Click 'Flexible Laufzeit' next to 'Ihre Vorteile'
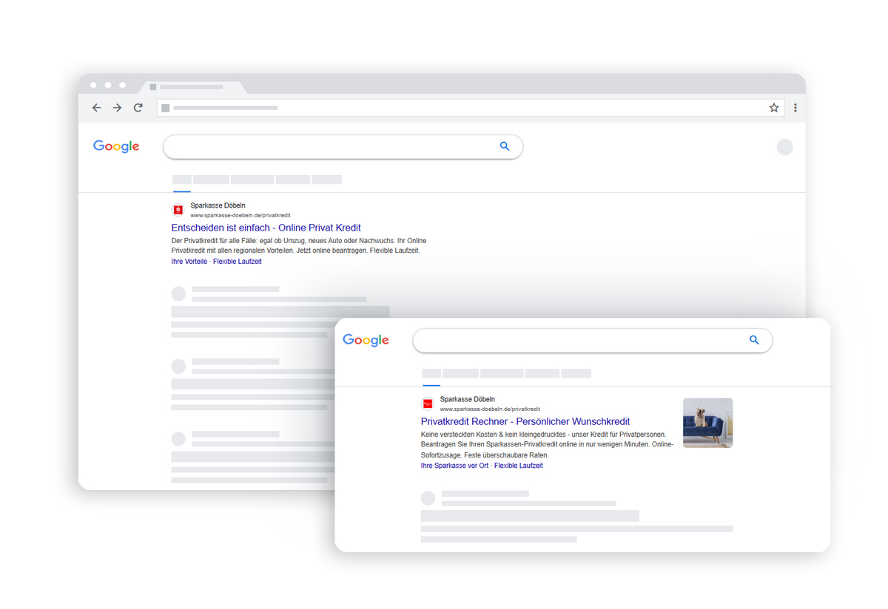 237,262
